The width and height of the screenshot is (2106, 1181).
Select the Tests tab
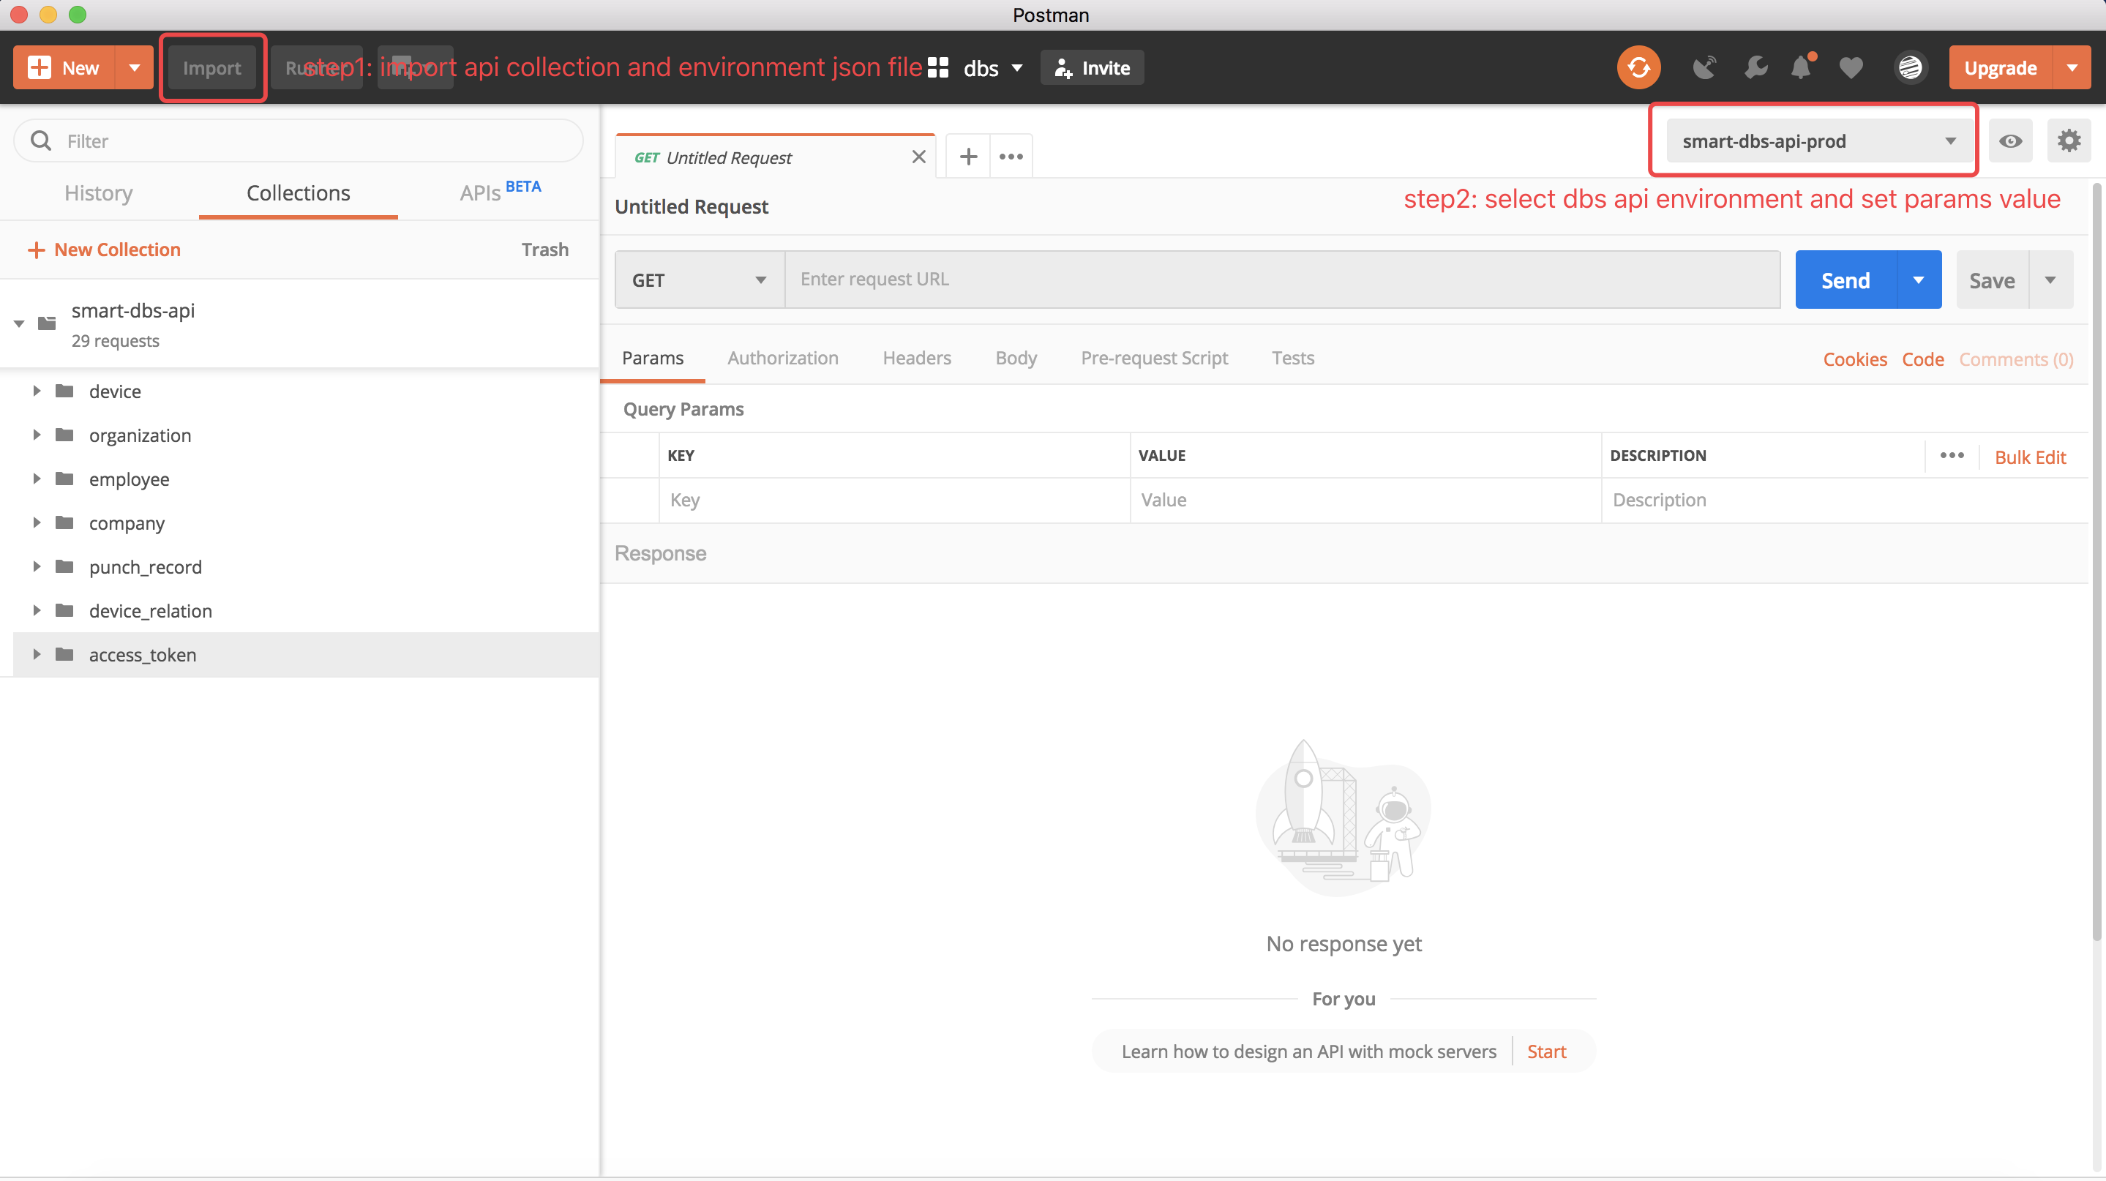click(1292, 358)
